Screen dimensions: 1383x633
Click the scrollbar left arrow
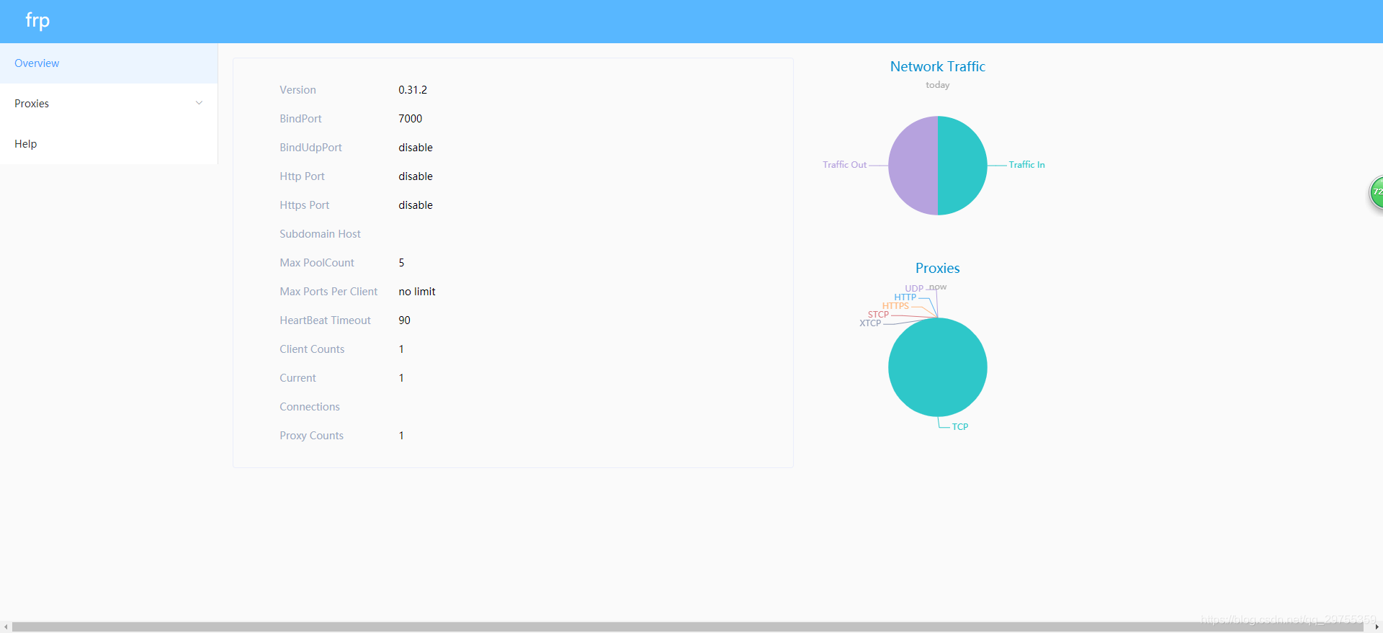click(6, 627)
